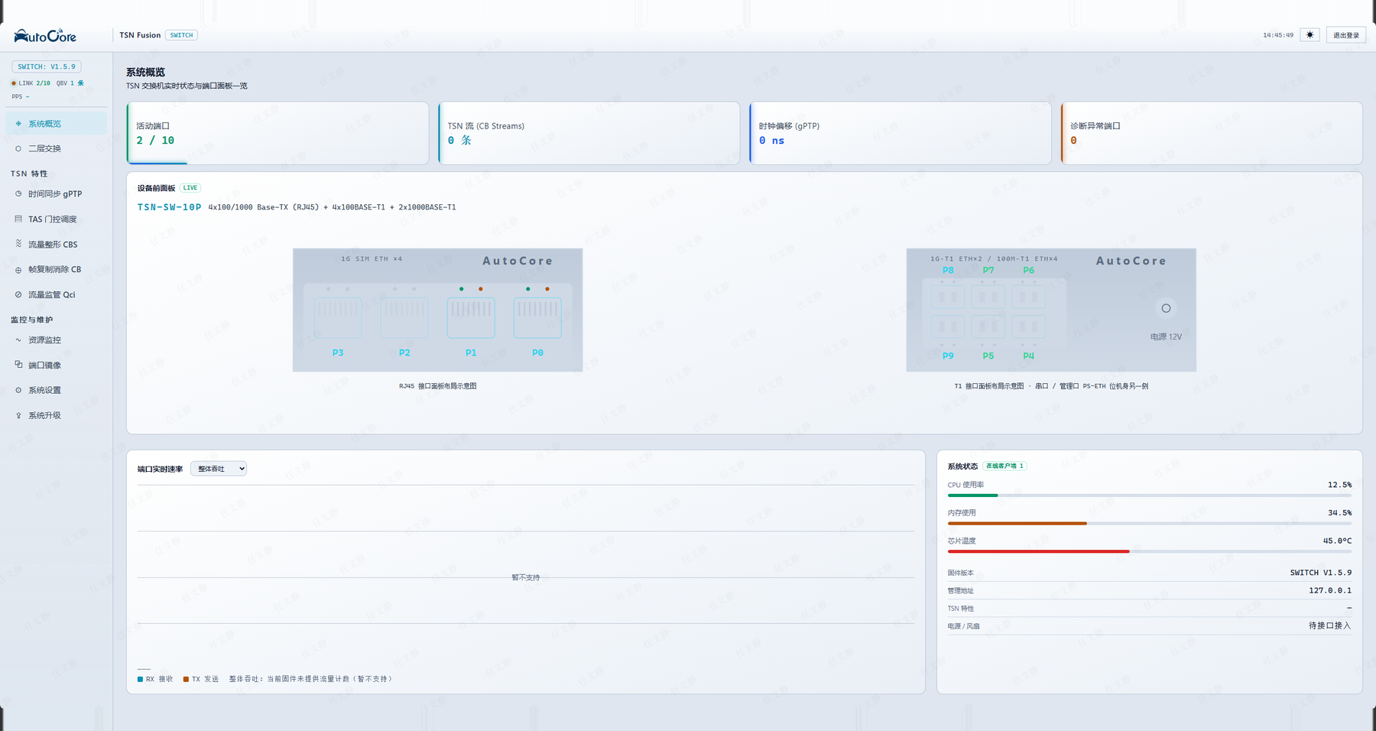Select T1 port P5 on the panel

tap(988, 327)
